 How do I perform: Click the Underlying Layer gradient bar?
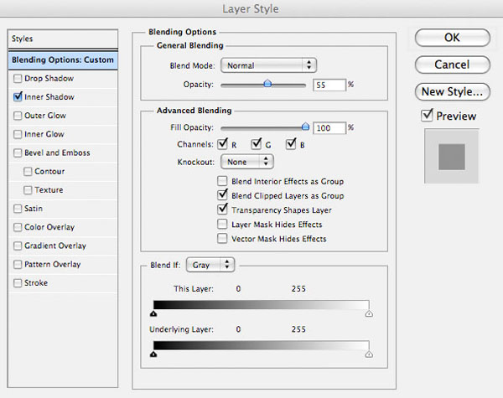pos(261,345)
